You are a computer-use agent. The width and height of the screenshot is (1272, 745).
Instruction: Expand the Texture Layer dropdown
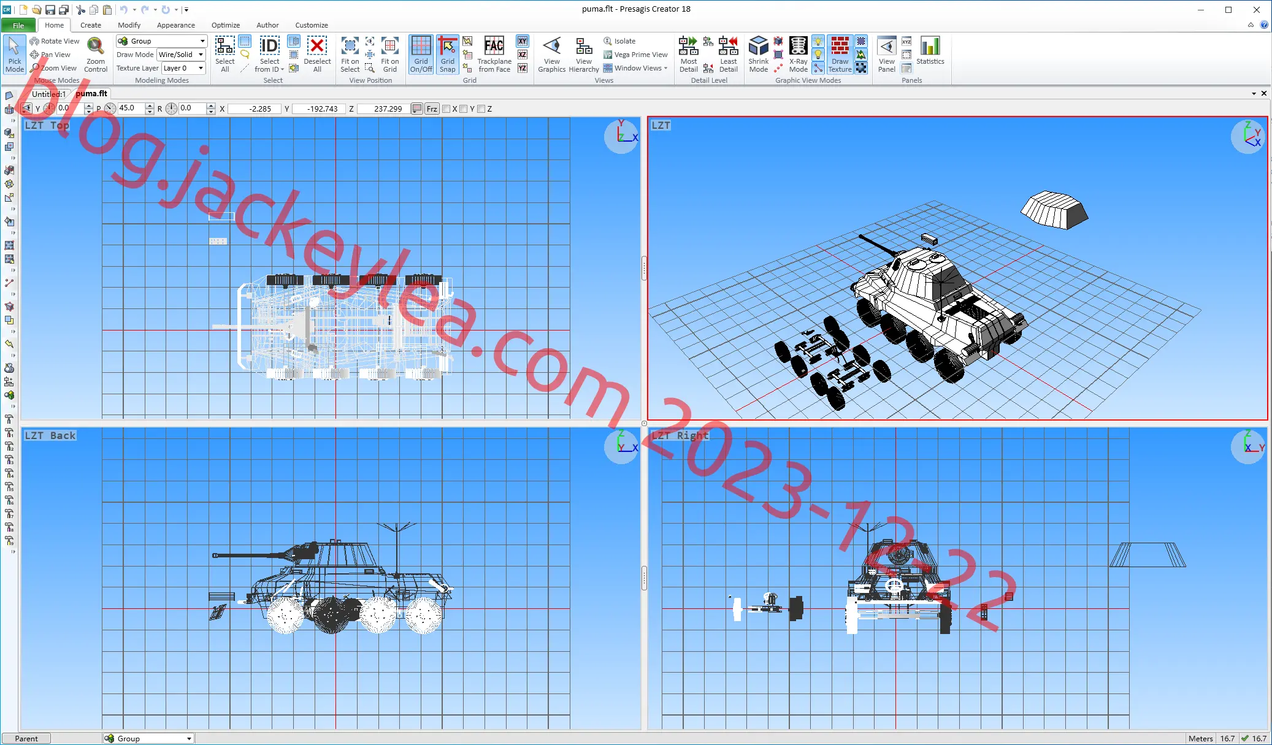183,68
